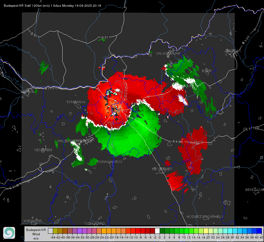Select the SZOLNOK city label
Screen dimensions: 264x242
coord(196,143)
